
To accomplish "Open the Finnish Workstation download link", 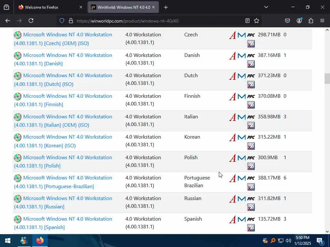I will click(63, 100).
